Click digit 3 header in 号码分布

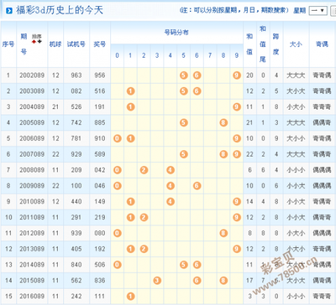[x=157, y=55]
